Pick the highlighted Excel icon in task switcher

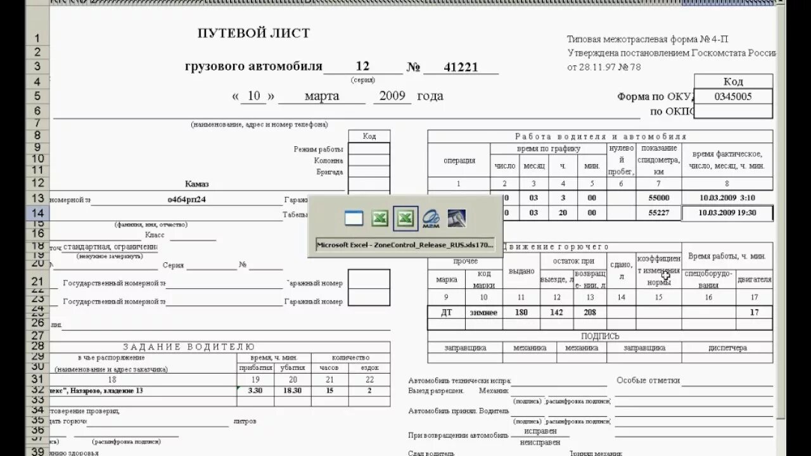(405, 218)
